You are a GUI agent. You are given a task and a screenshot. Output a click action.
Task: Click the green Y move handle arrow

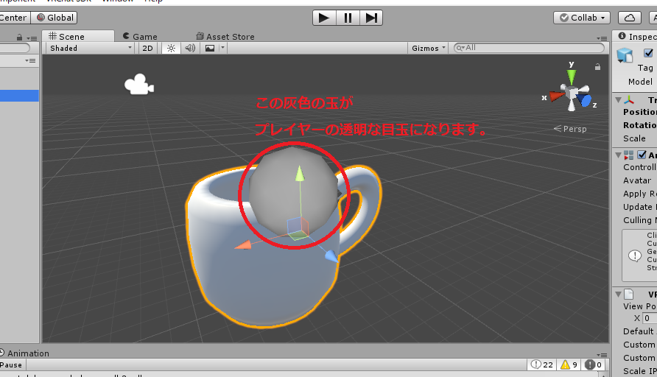pos(300,174)
